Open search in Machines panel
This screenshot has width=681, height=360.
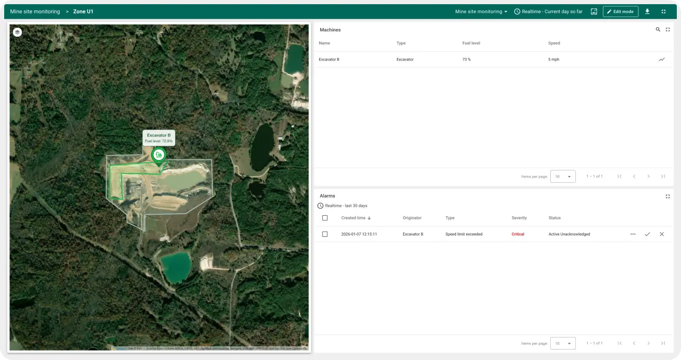pos(658,30)
